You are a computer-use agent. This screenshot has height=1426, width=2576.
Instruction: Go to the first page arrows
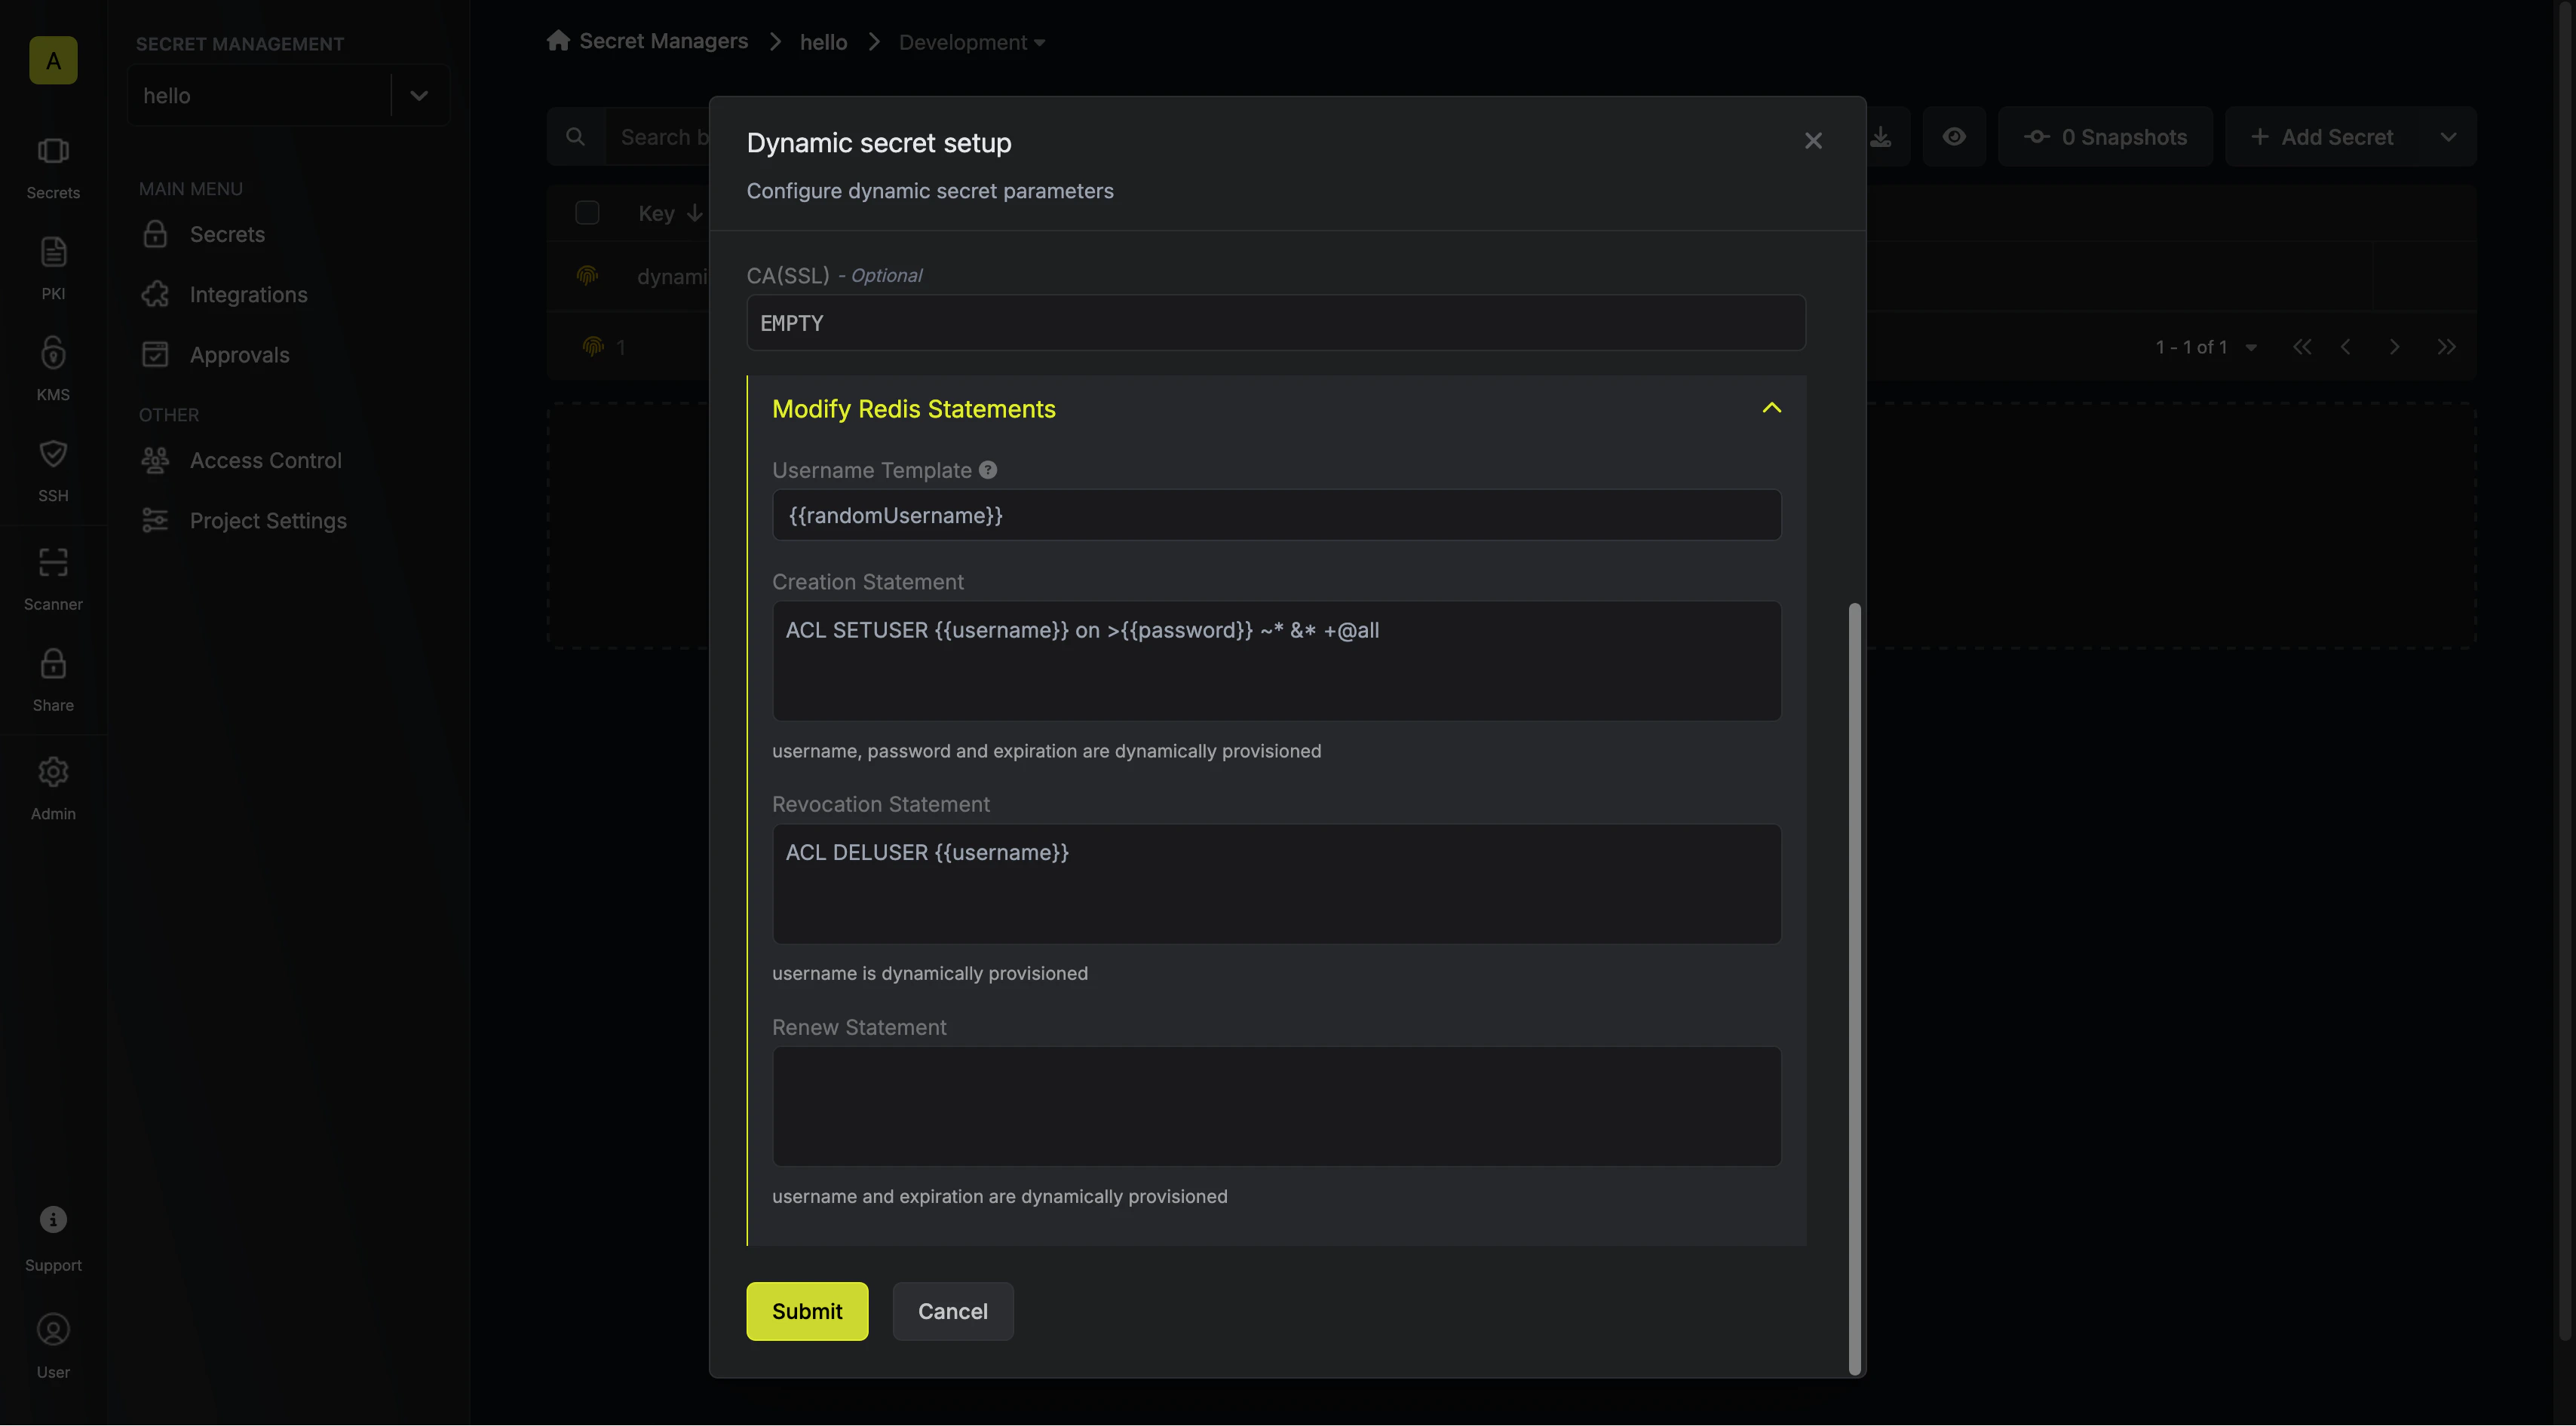pyautogui.click(x=2302, y=347)
